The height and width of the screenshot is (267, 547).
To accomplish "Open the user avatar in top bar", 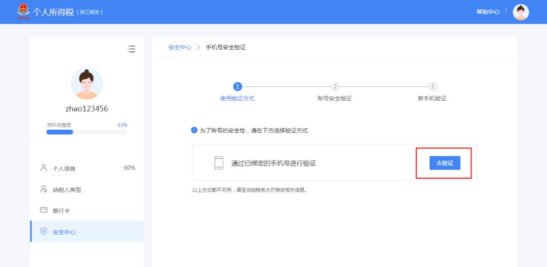I will point(521,12).
